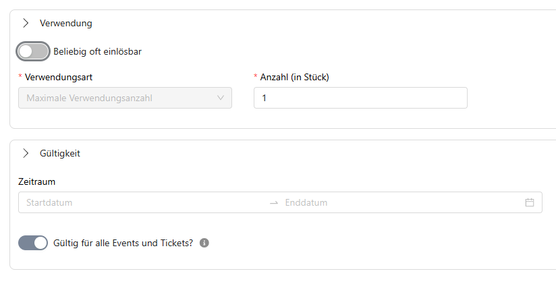
Task: Click the Anzahl (in Stück) field label
Action: (x=295, y=77)
